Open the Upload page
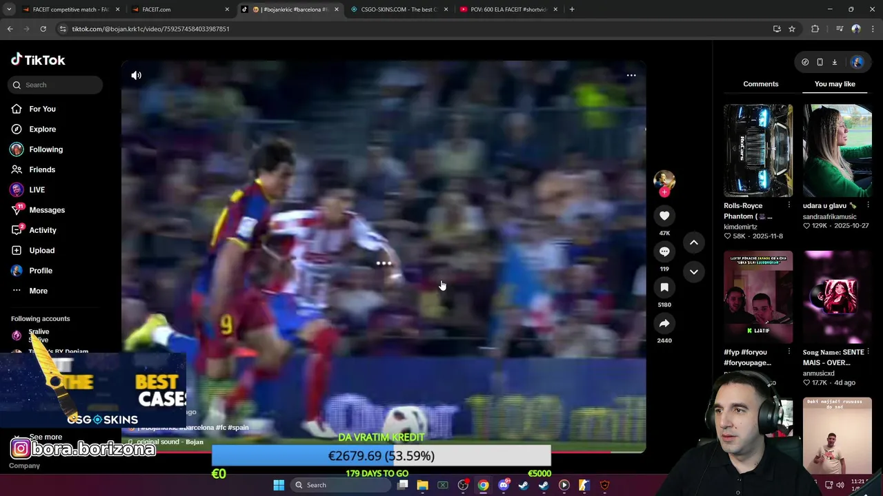This screenshot has height=496, width=883. click(41, 250)
